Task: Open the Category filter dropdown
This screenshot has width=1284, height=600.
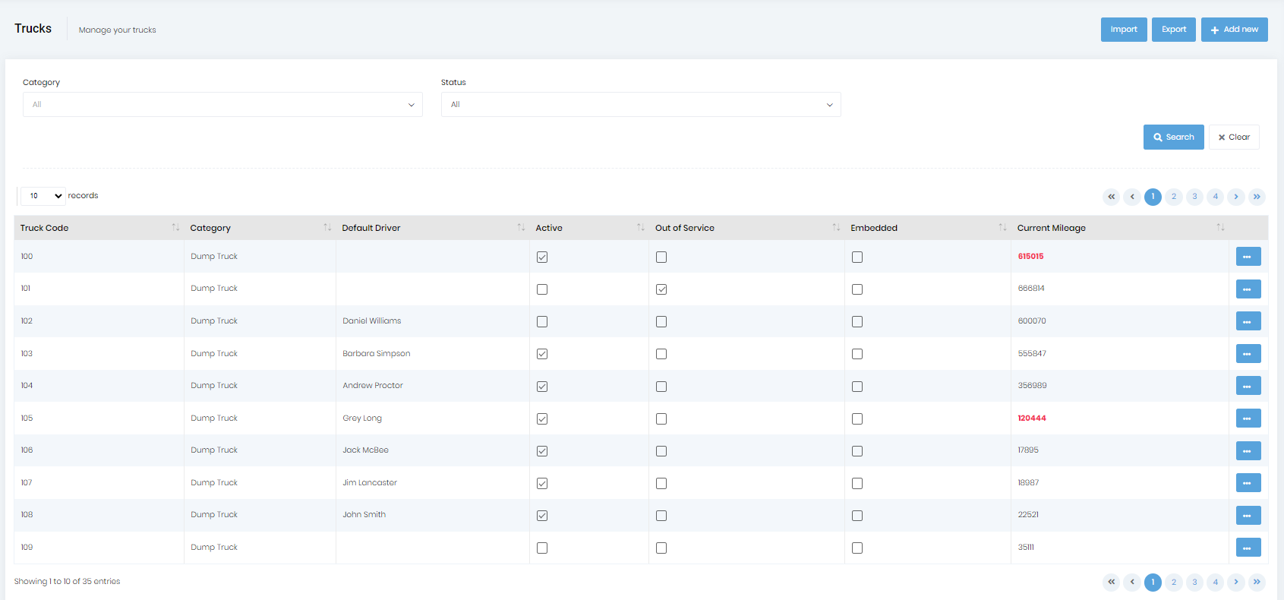Action: pyautogui.click(x=222, y=105)
